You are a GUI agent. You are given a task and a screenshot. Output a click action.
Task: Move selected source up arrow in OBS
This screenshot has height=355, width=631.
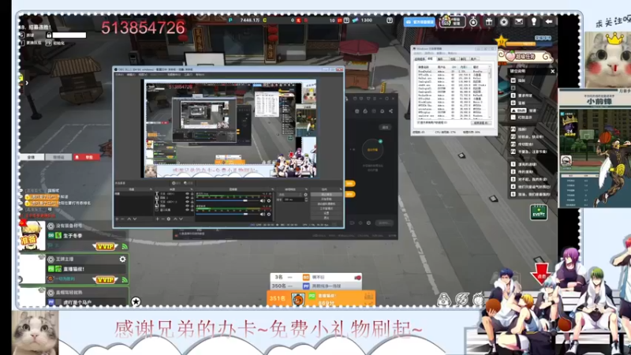[175, 219]
